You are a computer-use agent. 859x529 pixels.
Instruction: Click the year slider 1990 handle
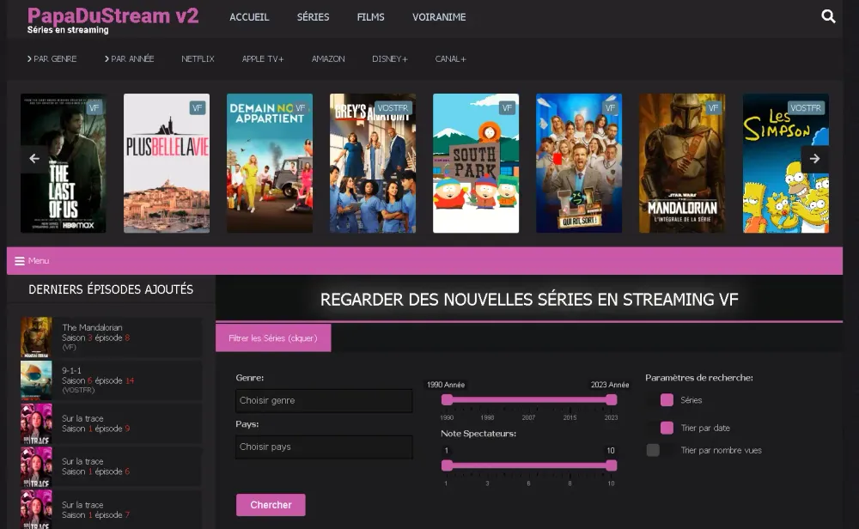tap(447, 400)
